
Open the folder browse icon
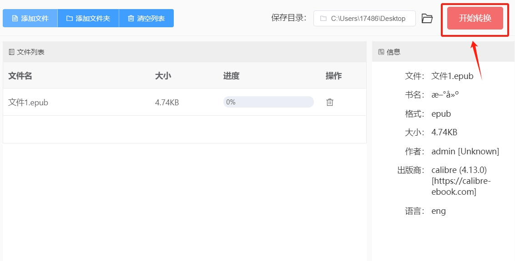[427, 18]
